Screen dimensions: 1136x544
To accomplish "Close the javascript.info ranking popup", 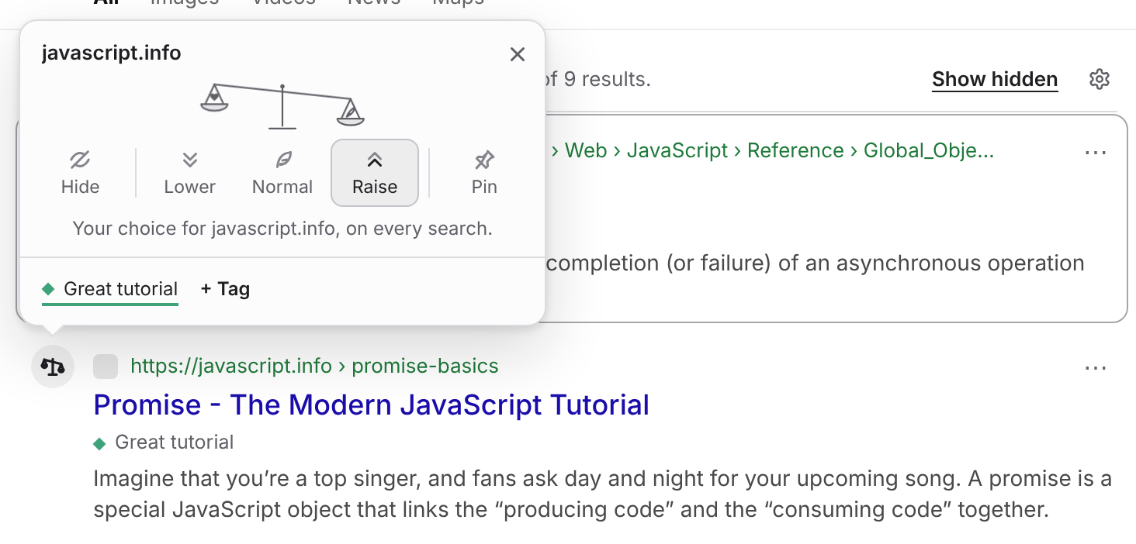I will [x=518, y=54].
